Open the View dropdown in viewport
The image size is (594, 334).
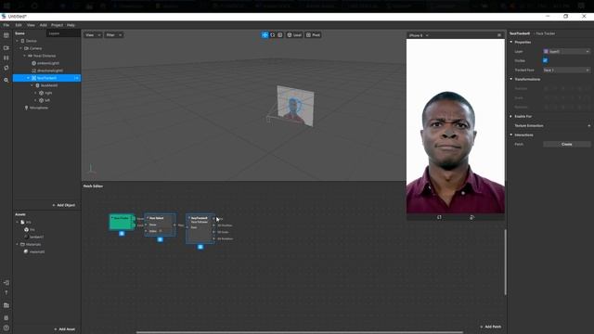(x=93, y=35)
